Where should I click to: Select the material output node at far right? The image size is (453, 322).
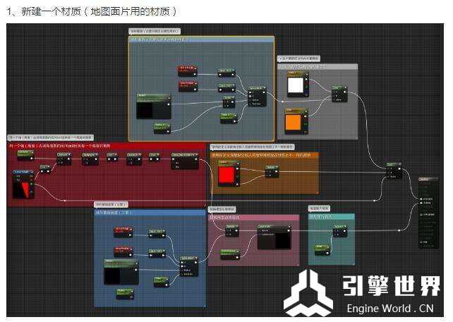[x=430, y=212]
